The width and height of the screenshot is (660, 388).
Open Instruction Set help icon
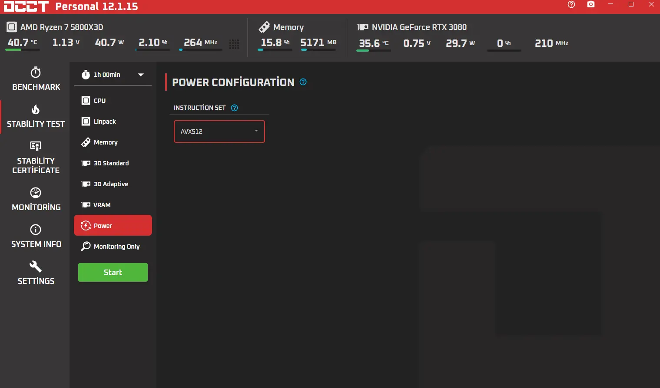(235, 108)
